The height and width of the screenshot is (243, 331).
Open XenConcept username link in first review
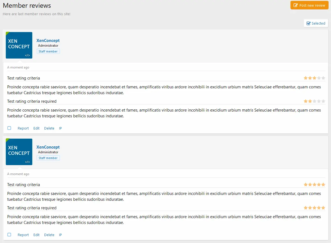click(48, 41)
